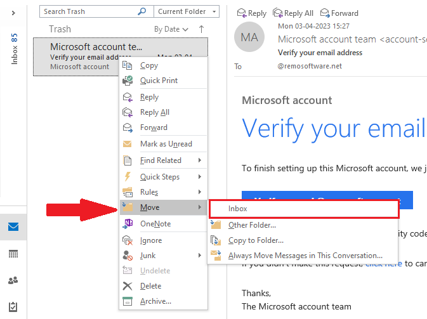This screenshot has width=427, height=319.
Task: Click the Forward icon in context menu
Action: (127, 127)
